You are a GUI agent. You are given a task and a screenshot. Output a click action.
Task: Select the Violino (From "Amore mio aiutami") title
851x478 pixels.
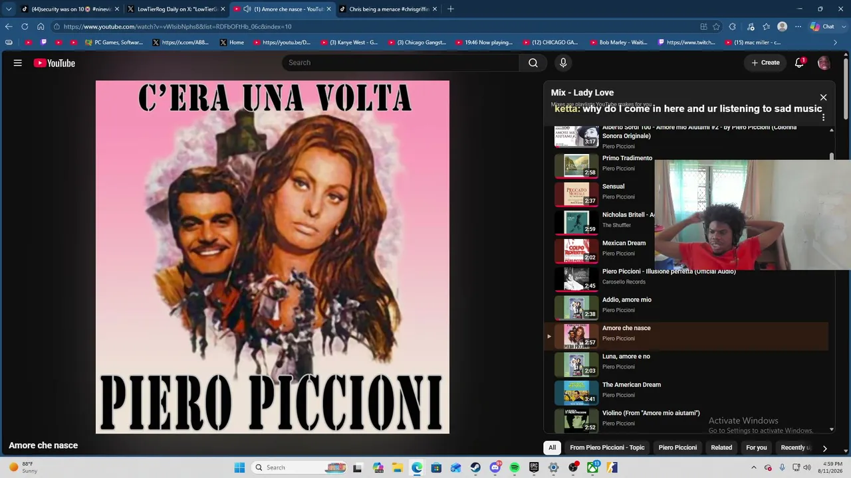651,413
